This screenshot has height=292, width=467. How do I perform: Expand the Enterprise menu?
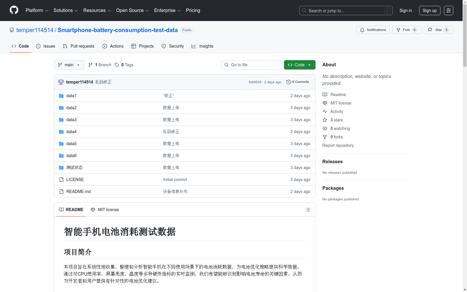click(167, 11)
